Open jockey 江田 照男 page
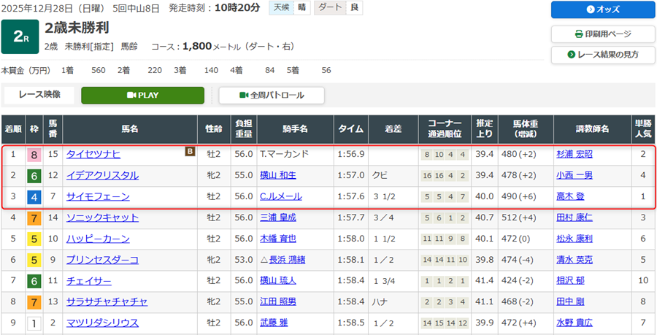Image resolution: width=657 pixels, height=335 pixels. pyautogui.click(x=278, y=301)
